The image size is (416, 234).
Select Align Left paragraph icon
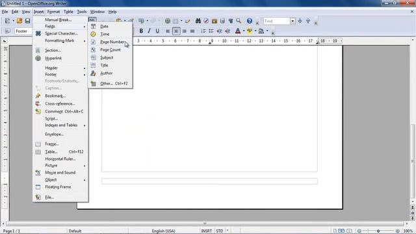pos(168,31)
